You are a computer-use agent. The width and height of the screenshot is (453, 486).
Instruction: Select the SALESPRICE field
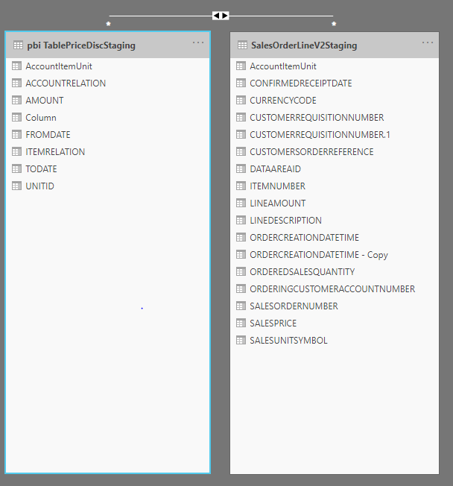pos(273,324)
